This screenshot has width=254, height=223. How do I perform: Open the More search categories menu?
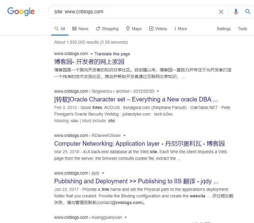click(x=180, y=29)
